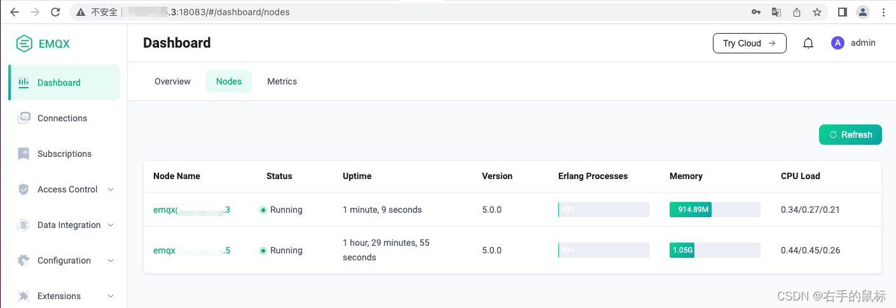Click the not-secure warning icon
896x308 pixels.
[x=81, y=12]
